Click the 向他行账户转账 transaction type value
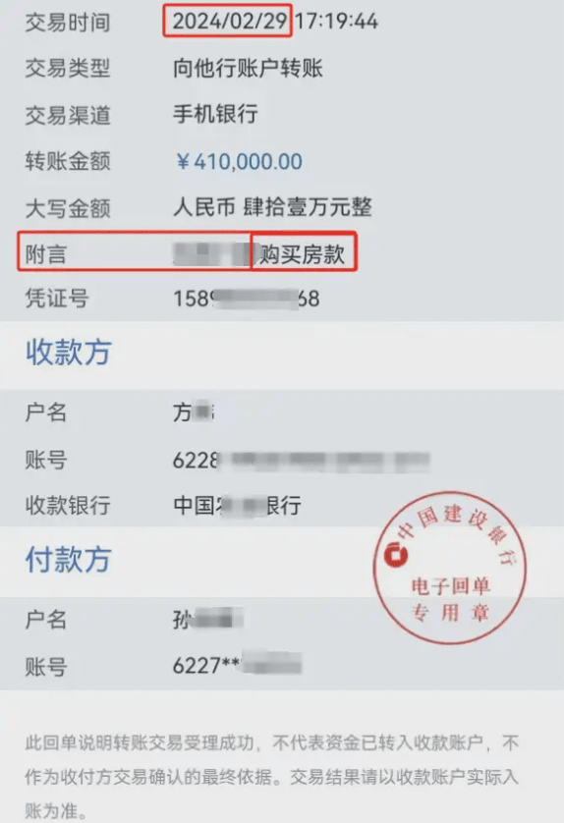 [x=248, y=68]
